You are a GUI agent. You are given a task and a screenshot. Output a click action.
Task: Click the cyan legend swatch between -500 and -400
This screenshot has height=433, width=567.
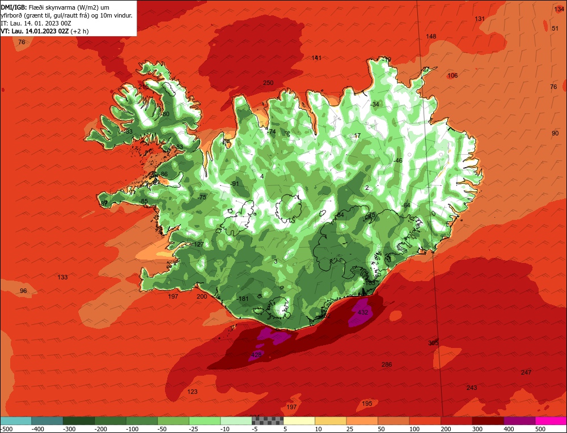point(16,421)
